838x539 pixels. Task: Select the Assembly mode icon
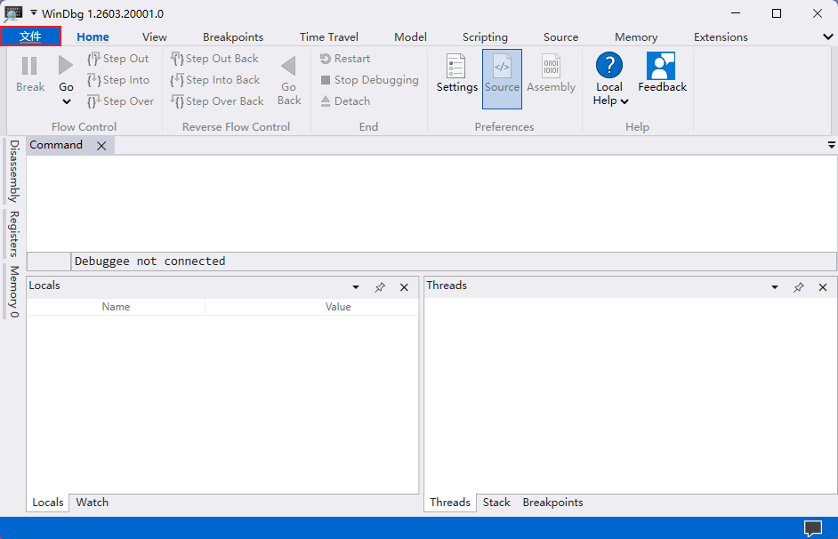point(551,68)
